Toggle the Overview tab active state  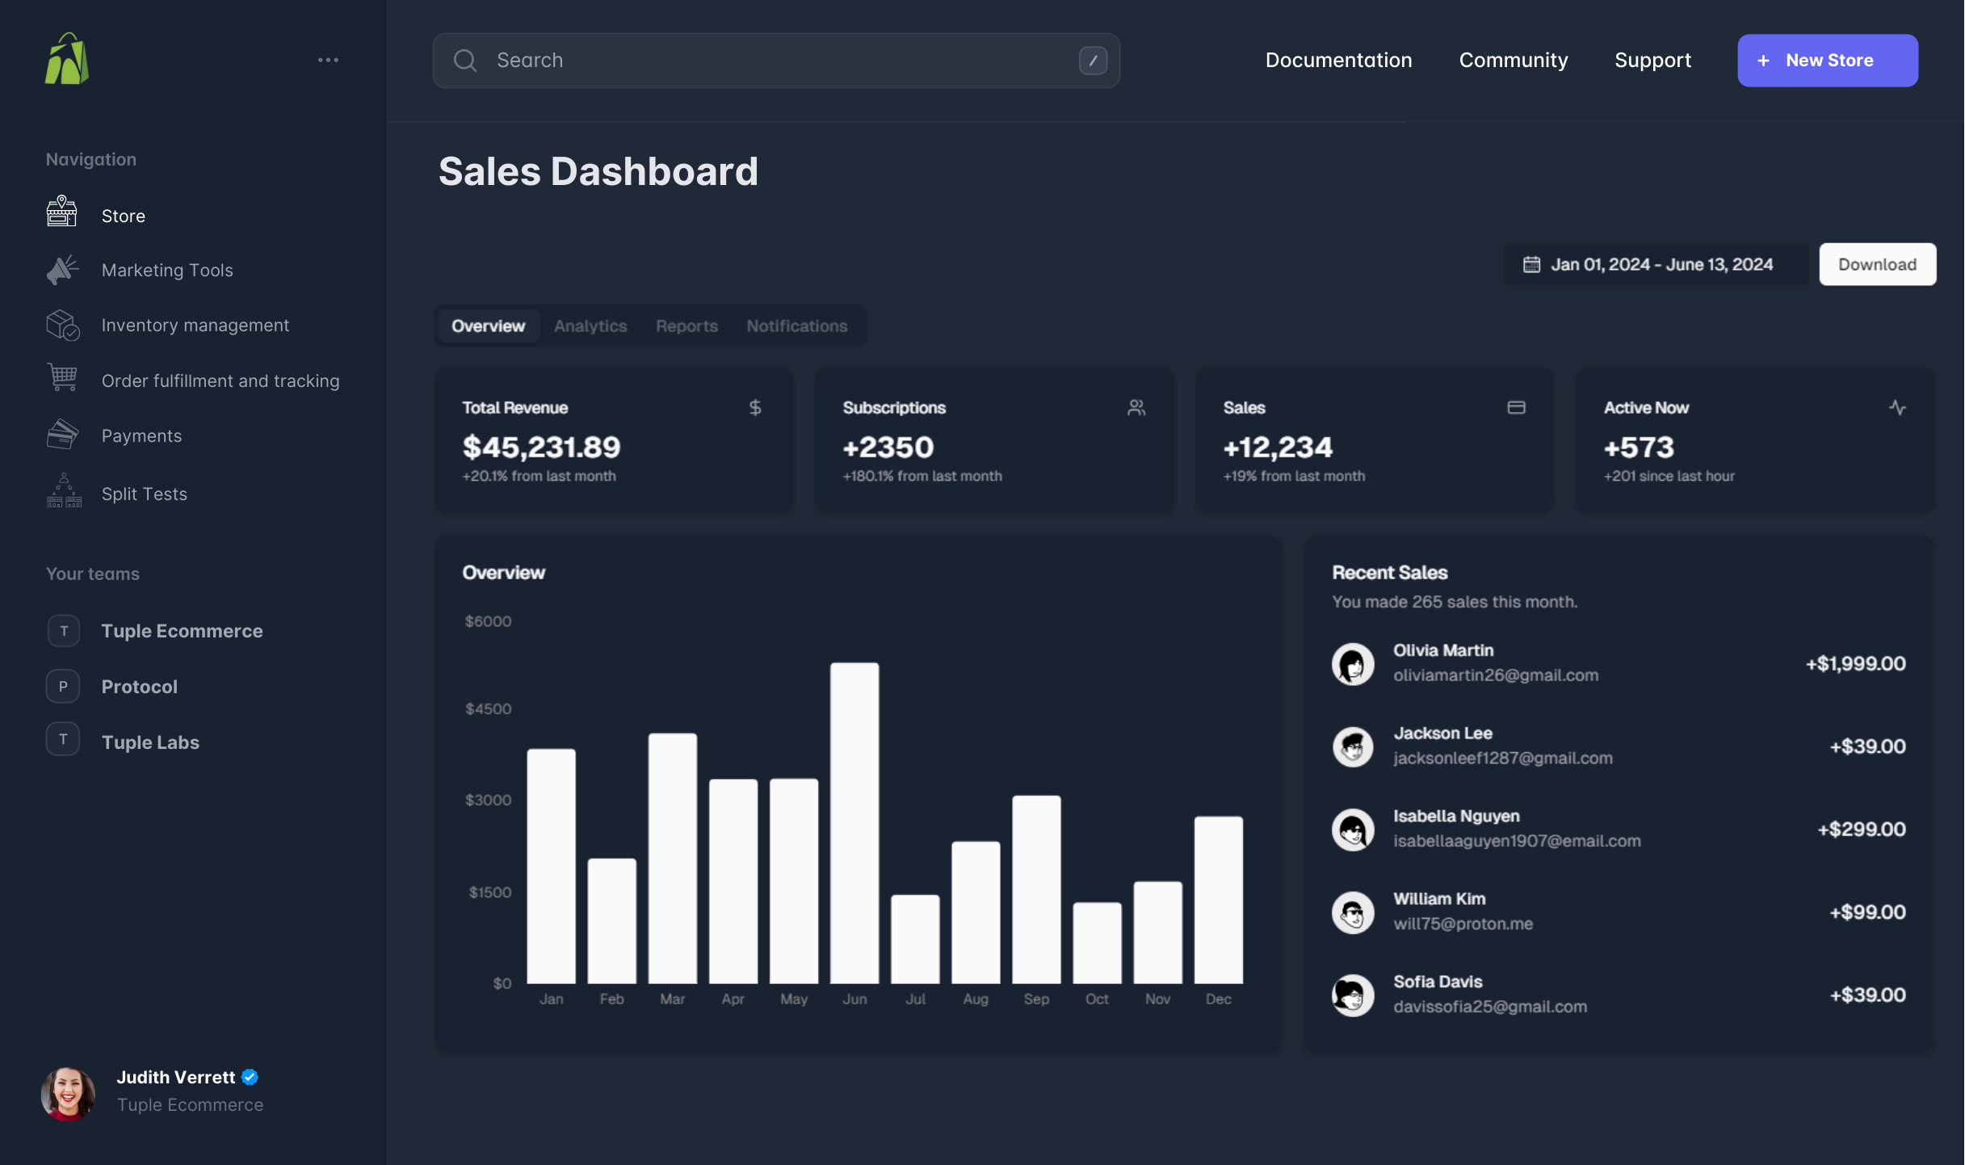coord(489,325)
